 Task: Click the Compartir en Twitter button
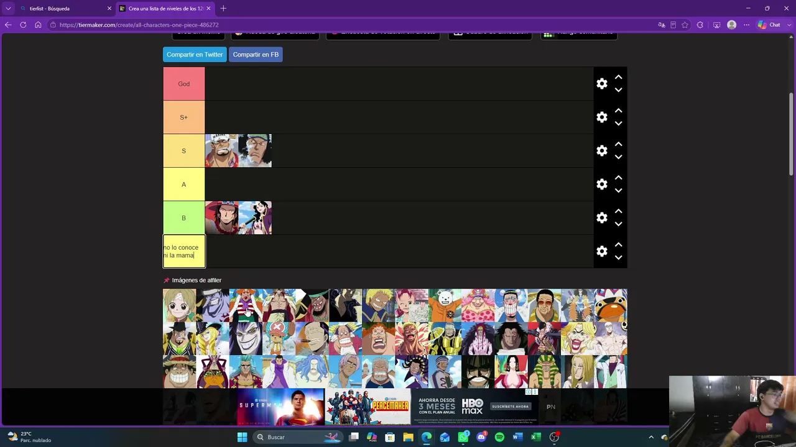click(x=195, y=55)
